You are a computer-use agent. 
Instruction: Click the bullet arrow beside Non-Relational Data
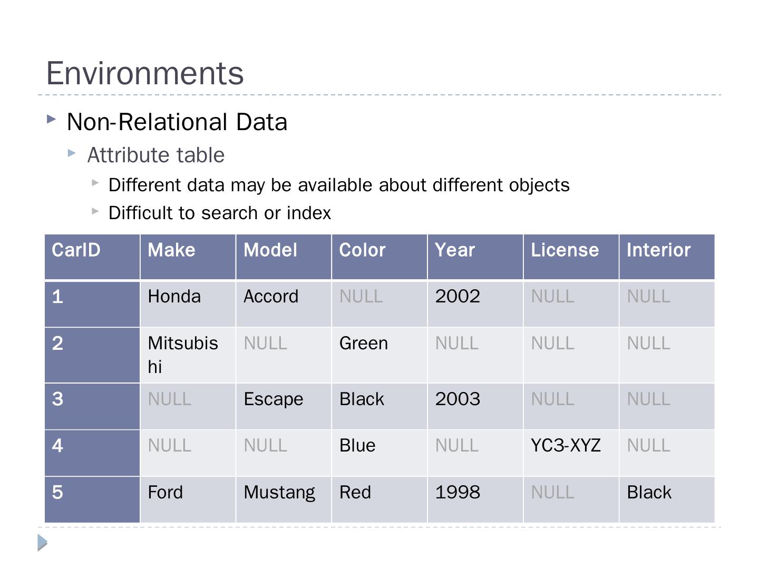[x=51, y=119]
